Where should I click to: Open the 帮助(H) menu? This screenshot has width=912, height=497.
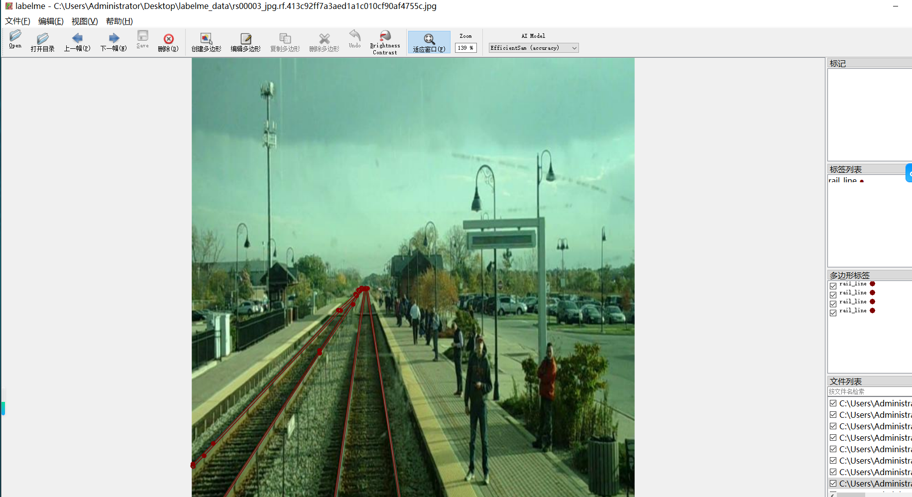point(119,21)
